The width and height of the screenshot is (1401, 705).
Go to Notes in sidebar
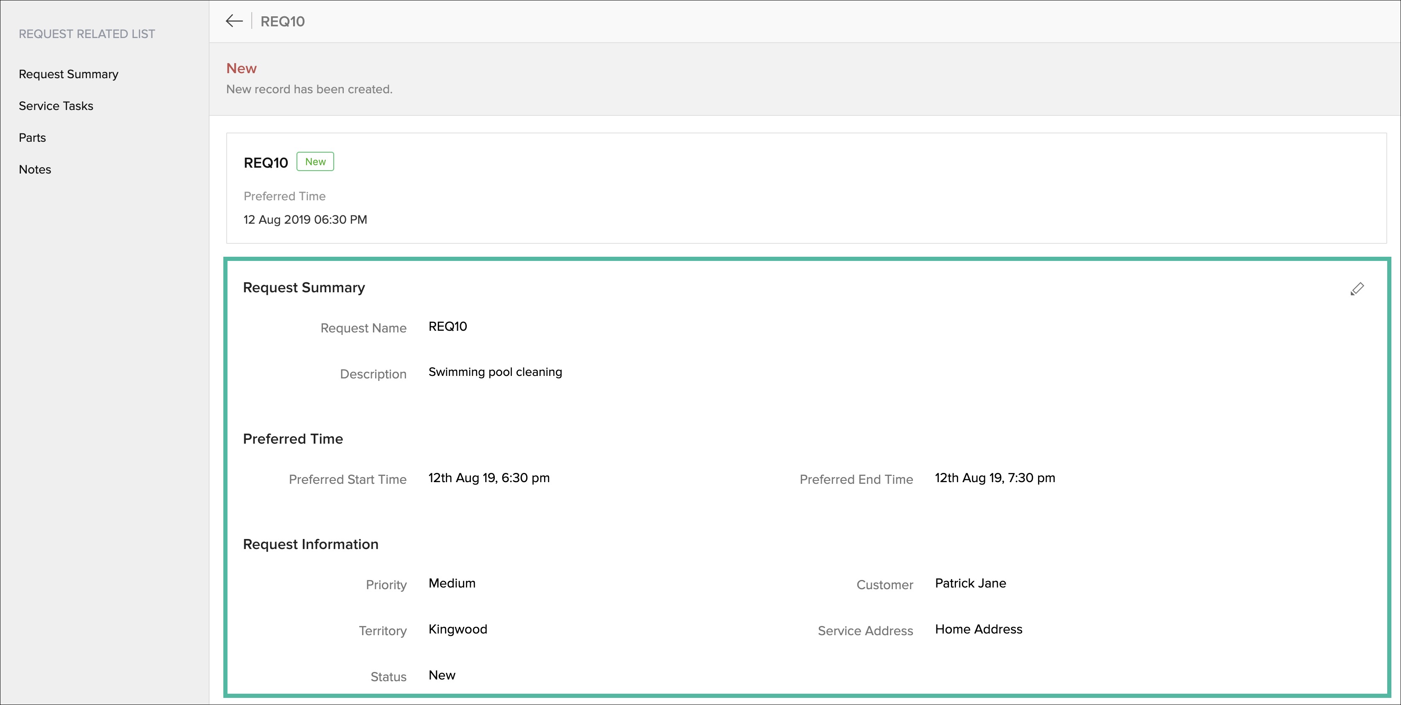point(35,170)
